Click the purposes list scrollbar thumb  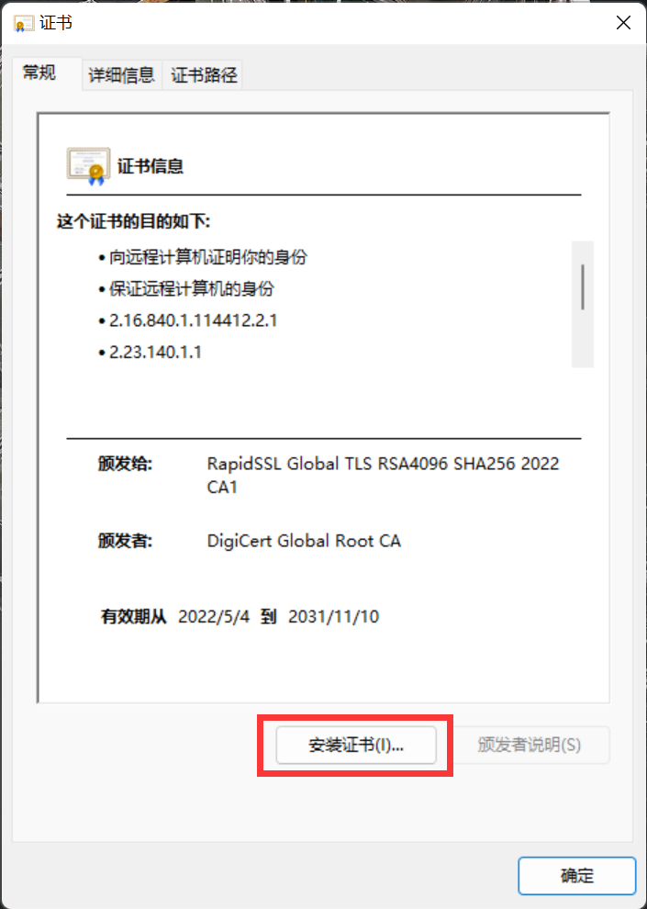tap(582, 287)
